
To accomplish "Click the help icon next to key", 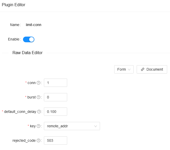I will [38, 126].
